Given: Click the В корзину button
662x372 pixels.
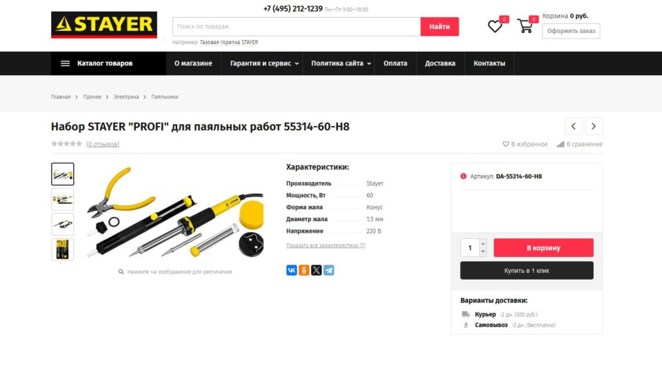Looking at the screenshot, I should pyautogui.click(x=543, y=247).
